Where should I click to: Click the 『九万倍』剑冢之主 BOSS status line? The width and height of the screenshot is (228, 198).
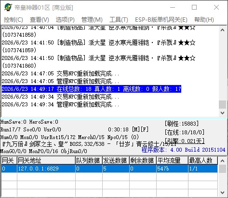88,144
